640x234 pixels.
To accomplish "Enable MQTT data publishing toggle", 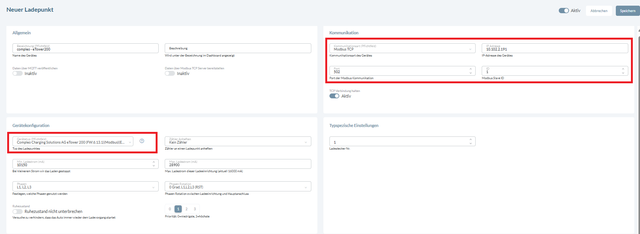I will 17,73.
